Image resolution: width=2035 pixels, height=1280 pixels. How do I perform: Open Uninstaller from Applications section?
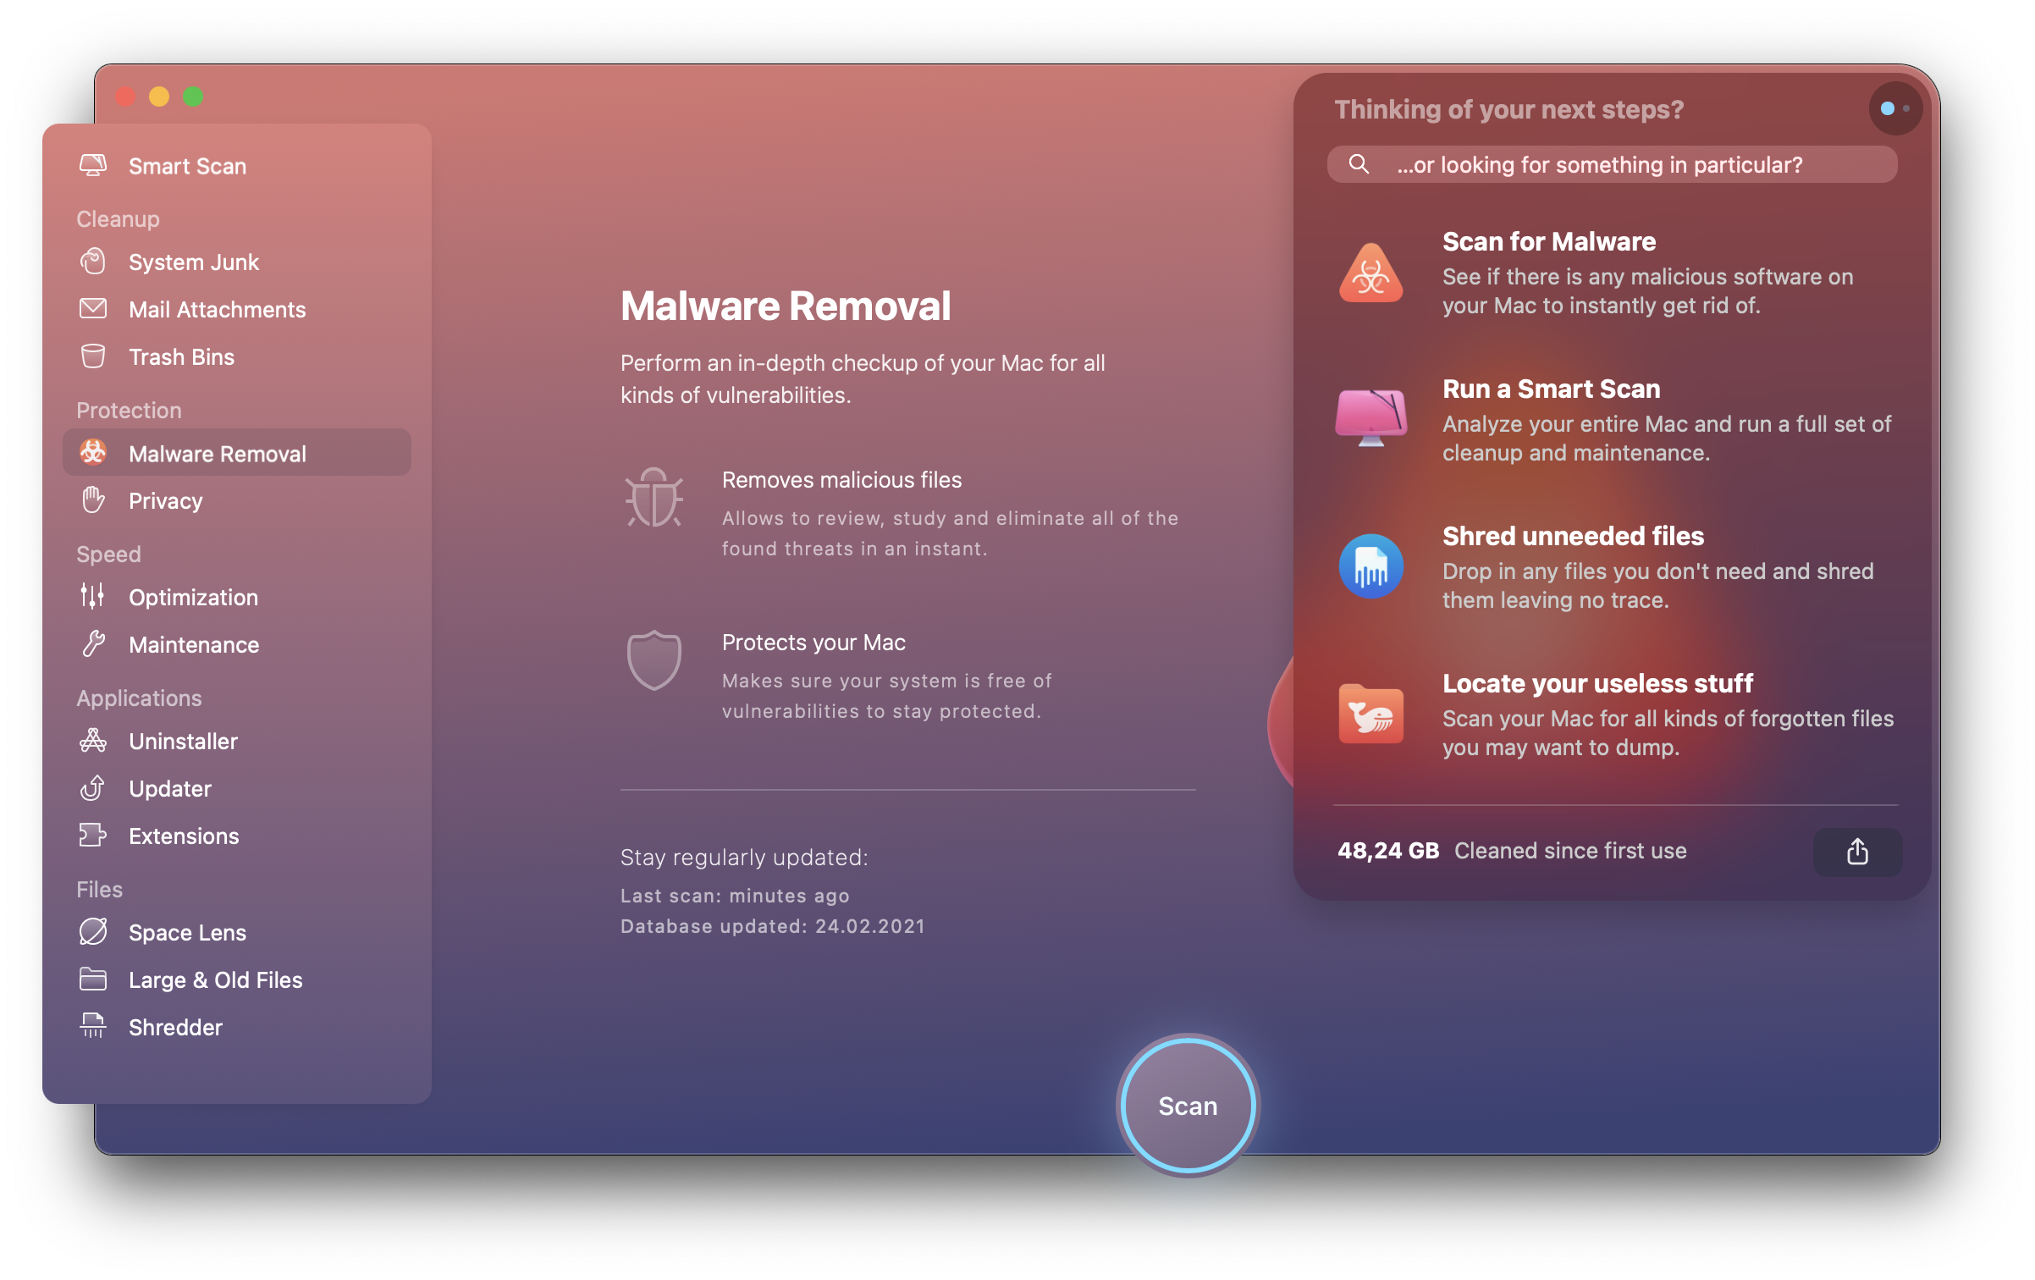(x=183, y=740)
